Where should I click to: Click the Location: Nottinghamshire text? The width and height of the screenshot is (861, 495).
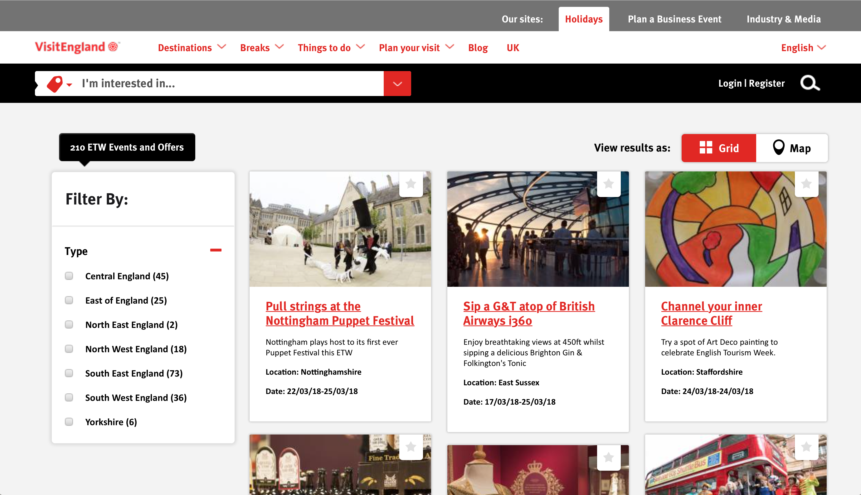313,372
